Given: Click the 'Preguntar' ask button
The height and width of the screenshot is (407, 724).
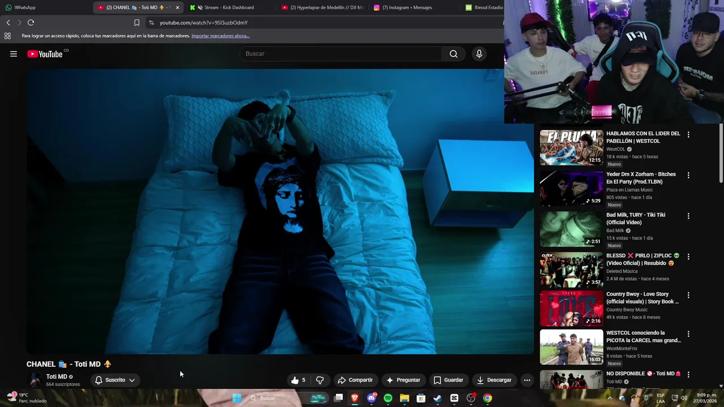Looking at the screenshot, I should pos(403,380).
